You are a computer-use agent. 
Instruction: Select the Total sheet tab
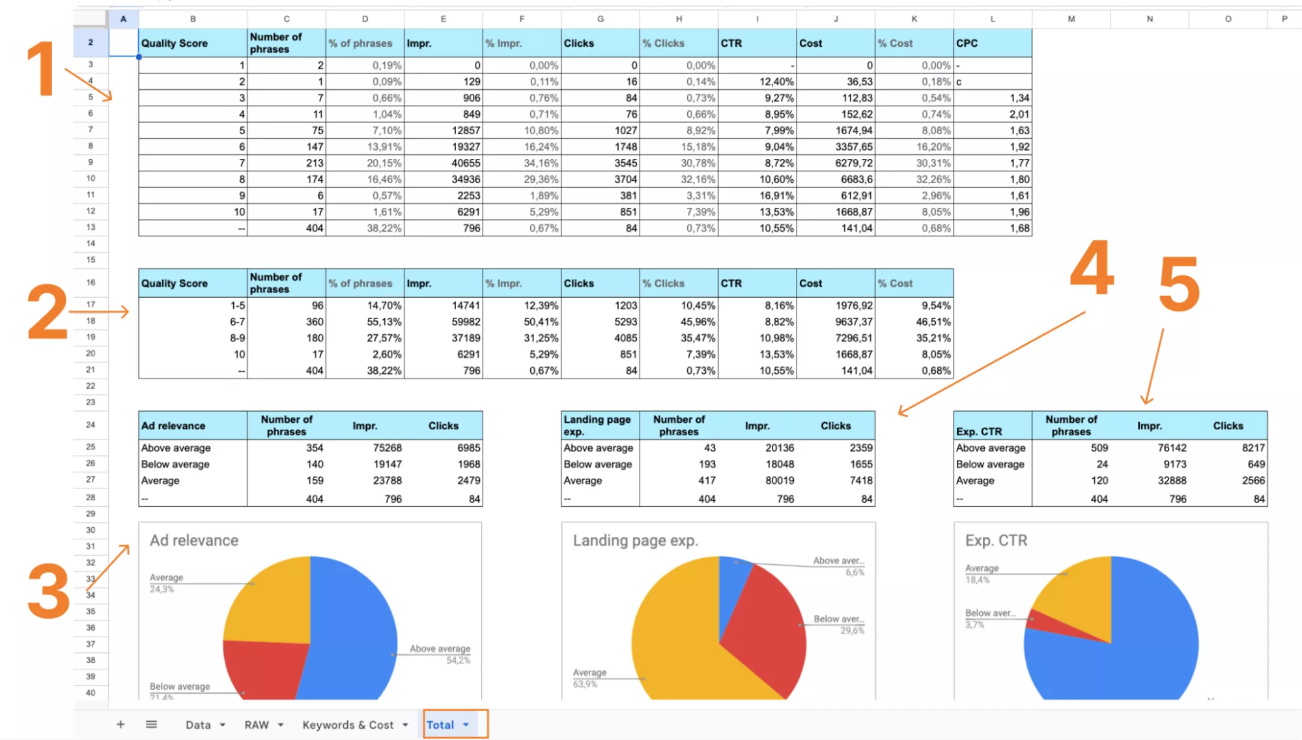tap(440, 725)
